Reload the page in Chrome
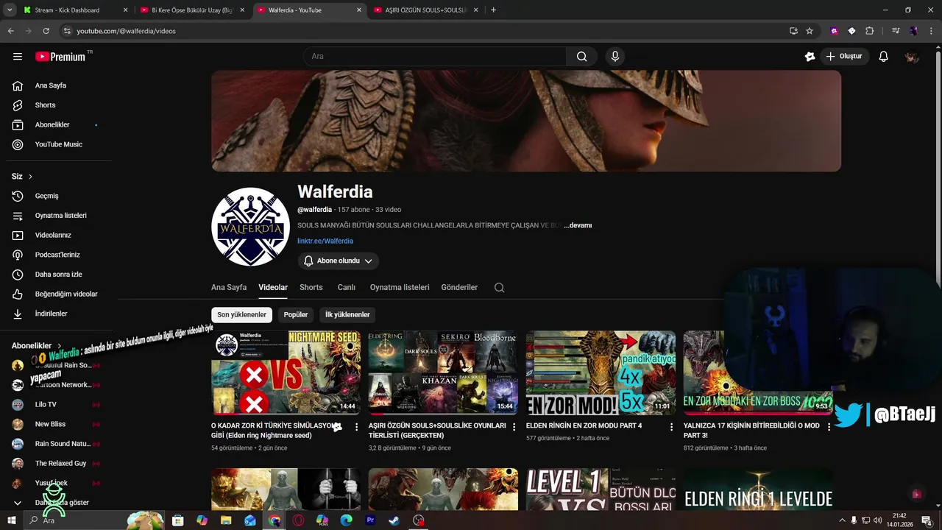Image resolution: width=942 pixels, height=530 pixels. [46, 31]
